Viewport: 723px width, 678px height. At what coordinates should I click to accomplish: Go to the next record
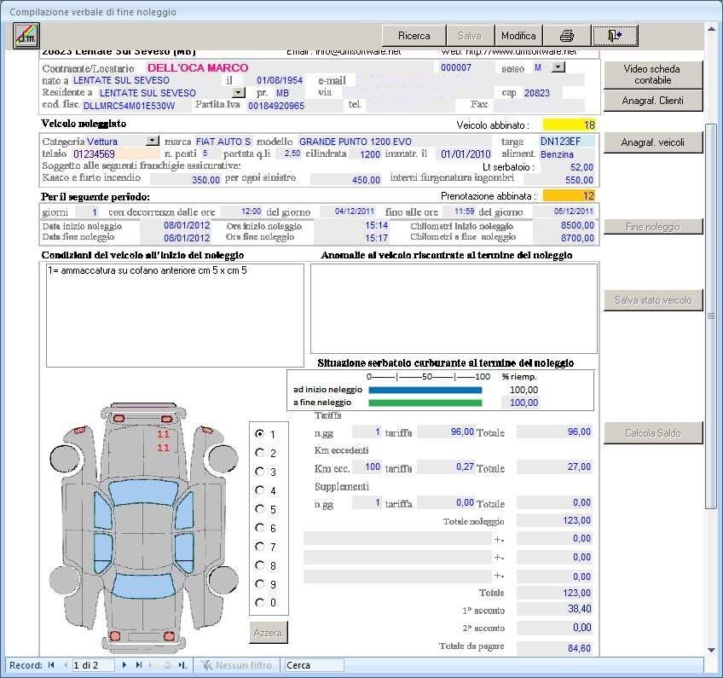124,665
